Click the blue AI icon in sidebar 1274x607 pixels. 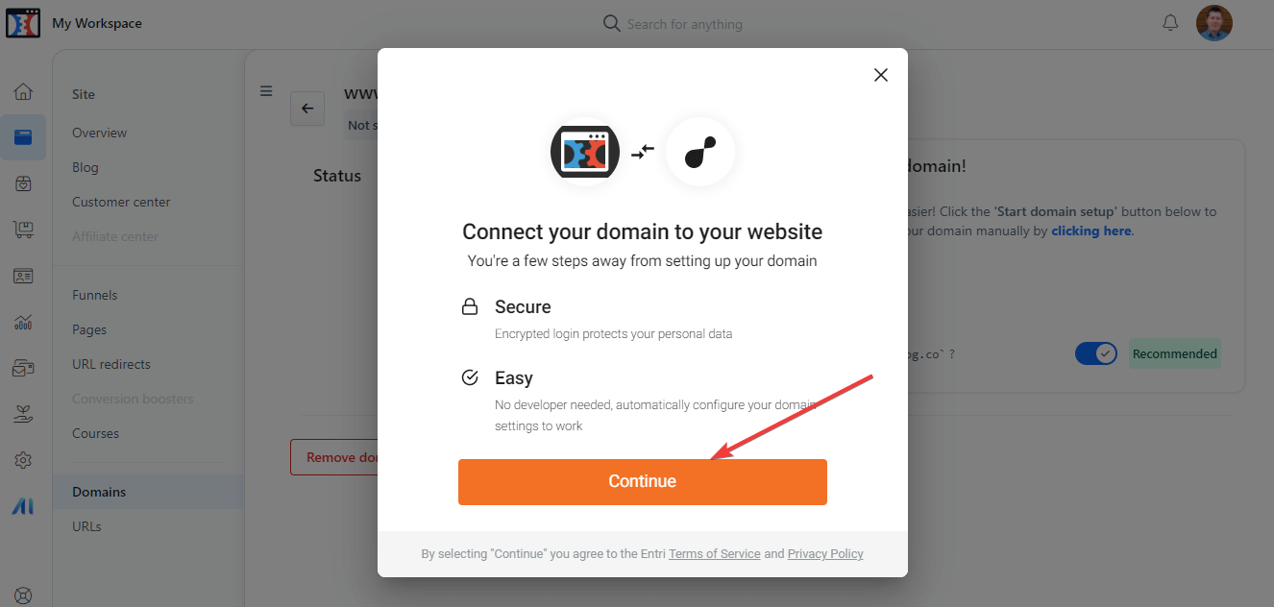[23, 505]
